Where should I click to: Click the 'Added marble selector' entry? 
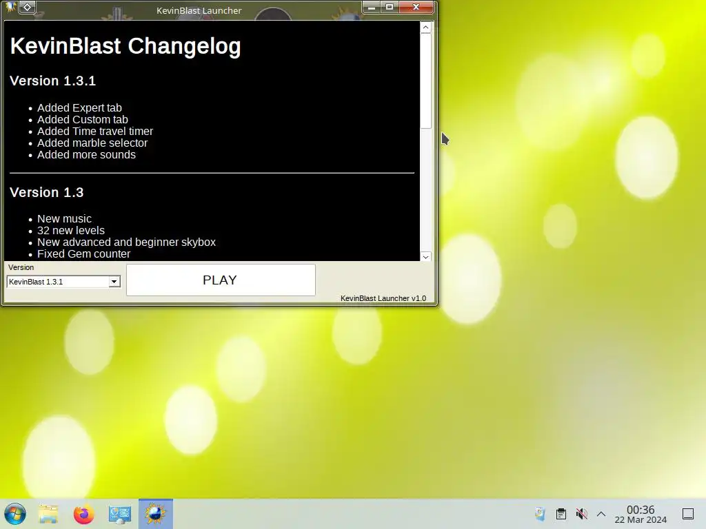92,143
